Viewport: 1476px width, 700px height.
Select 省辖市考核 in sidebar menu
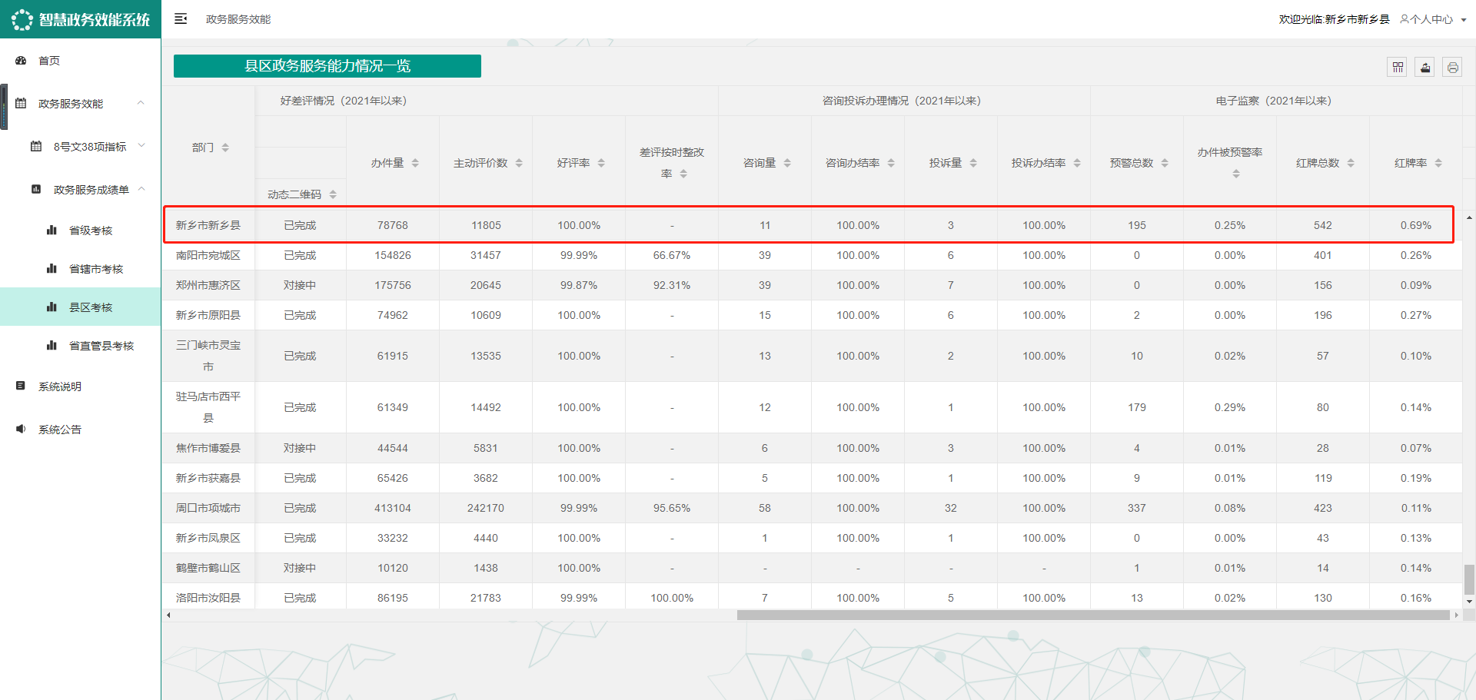click(x=95, y=269)
